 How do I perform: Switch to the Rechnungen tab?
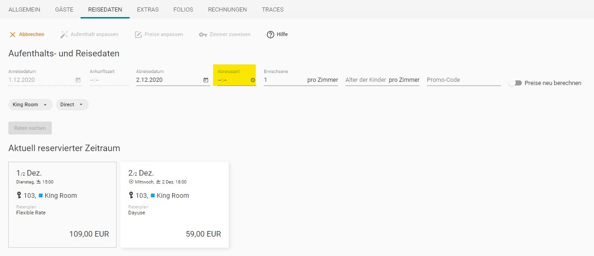227,9
